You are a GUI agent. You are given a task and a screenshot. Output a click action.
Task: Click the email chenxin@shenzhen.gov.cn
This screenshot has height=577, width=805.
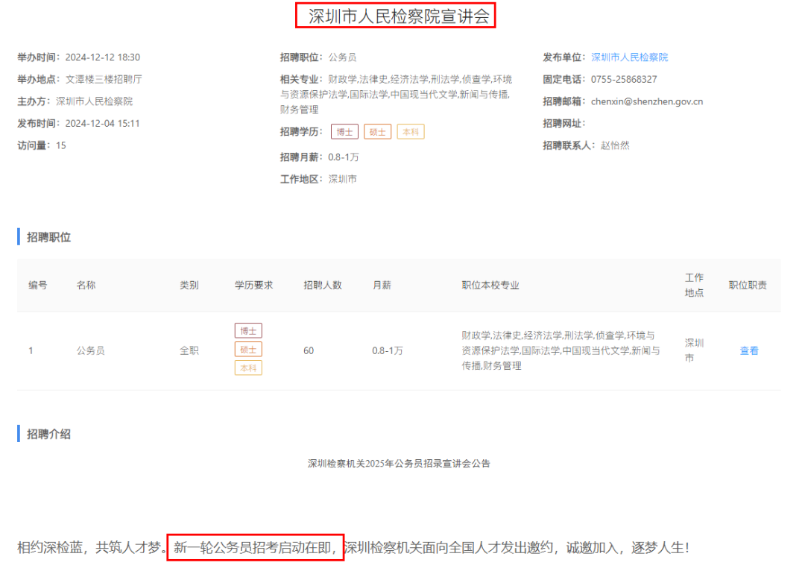click(647, 101)
